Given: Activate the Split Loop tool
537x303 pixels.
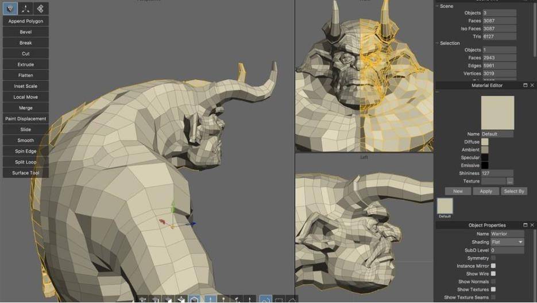Looking at the screenshot, I should [x=26, y=162].
